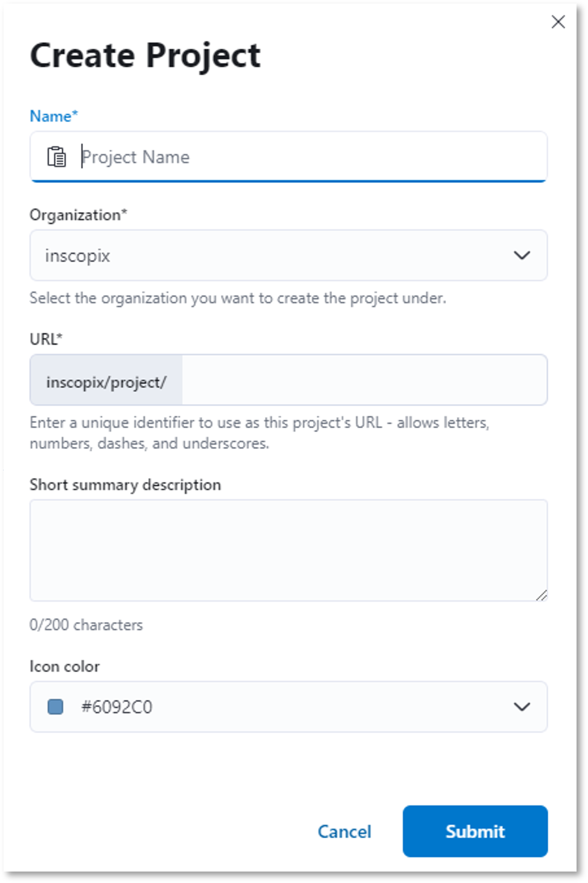Click the Organization dropdown chevron arrow

pyautogui.click(x=522, y=255)
